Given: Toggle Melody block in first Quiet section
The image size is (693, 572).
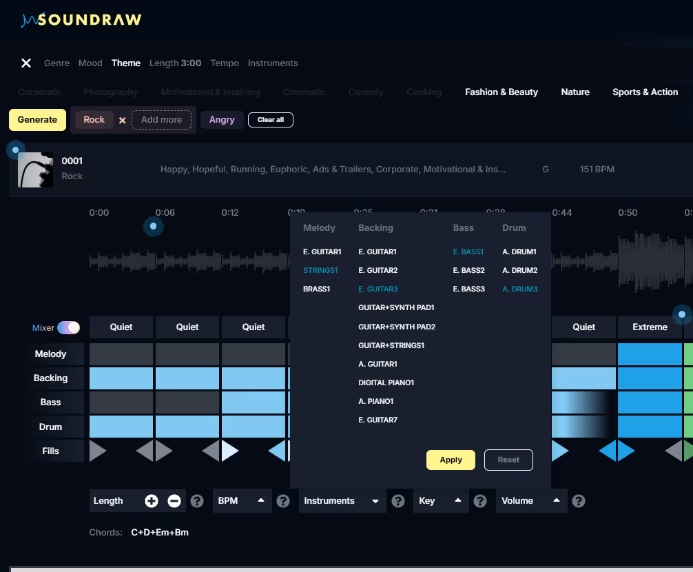Looking at the screenshot, I should 121,354.
